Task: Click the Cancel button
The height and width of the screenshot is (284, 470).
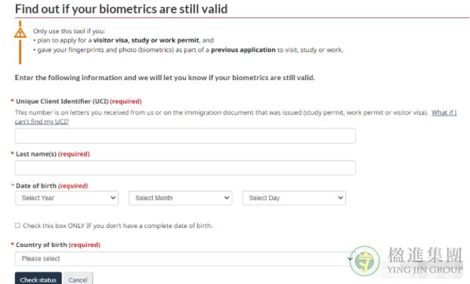Action: tap(78, 279)
